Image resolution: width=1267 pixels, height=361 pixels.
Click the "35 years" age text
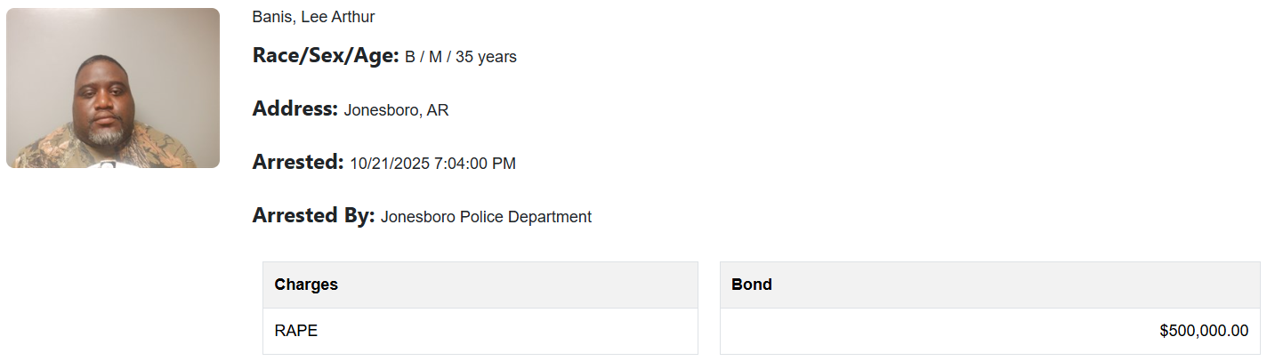point(486,57)
